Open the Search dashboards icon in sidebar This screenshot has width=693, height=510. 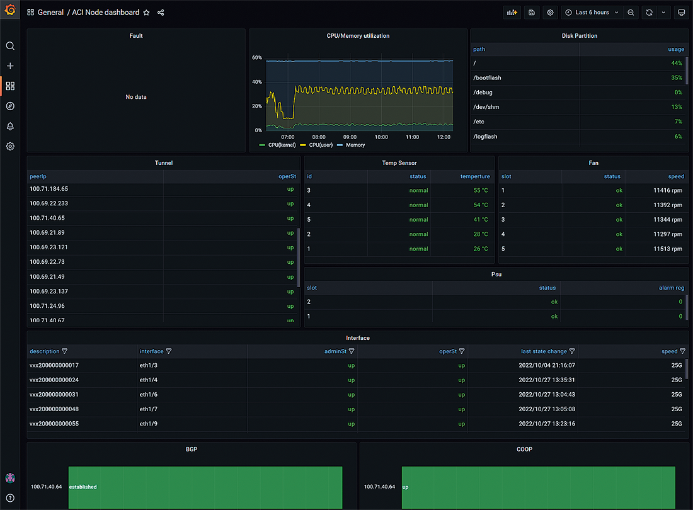tap(10, 46)
